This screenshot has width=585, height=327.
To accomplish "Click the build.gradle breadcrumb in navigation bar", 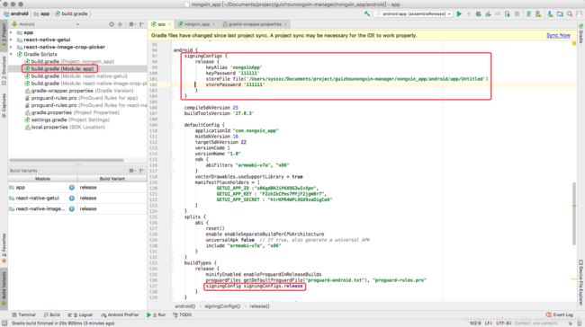I will pos(71,13).
